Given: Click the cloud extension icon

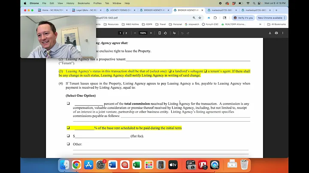Looking at the screenshot, I should (209, 18).
